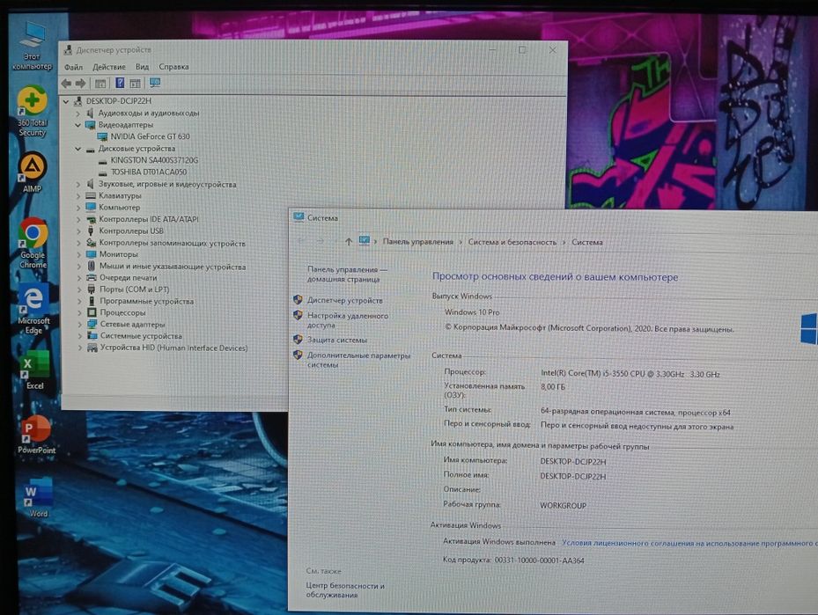
Task: Click Система и безопасность in breadcrumb
Action: coord(512,242)
